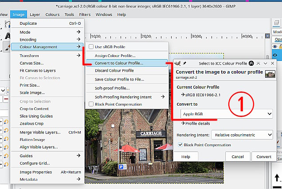Close the Select to ICC Colour Profile dialog
This screenshot has width=282, height=189.
click(273, 63)
